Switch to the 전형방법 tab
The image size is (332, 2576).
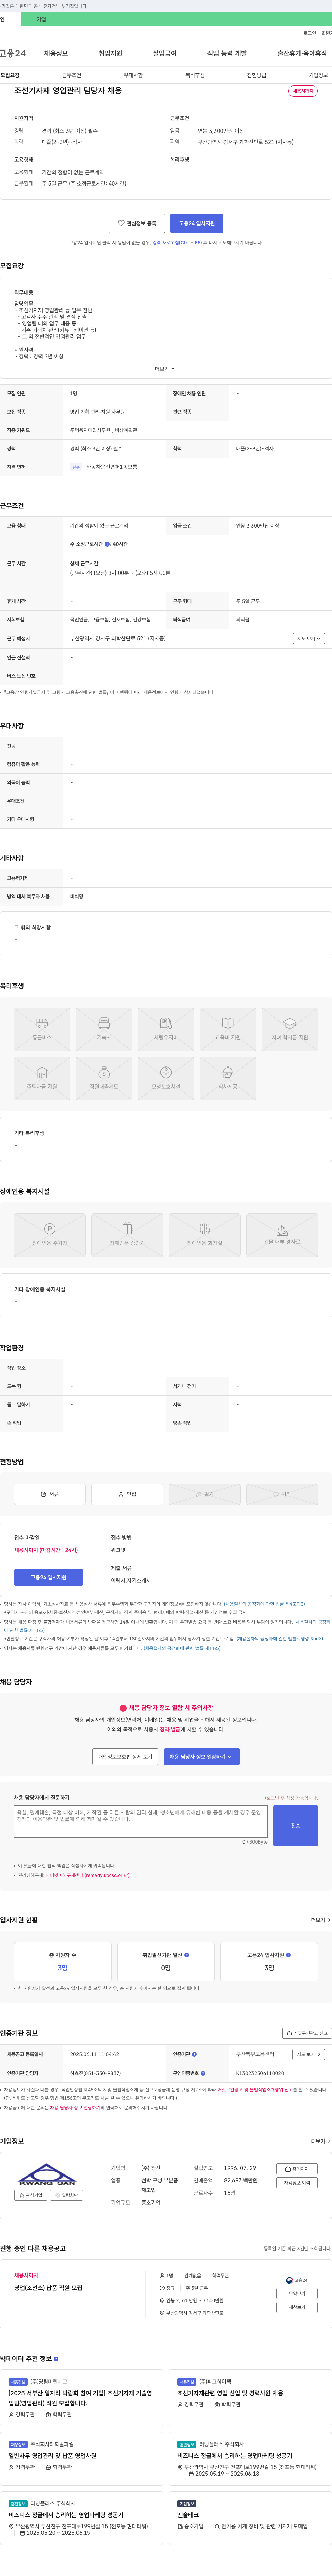[257, 75]
